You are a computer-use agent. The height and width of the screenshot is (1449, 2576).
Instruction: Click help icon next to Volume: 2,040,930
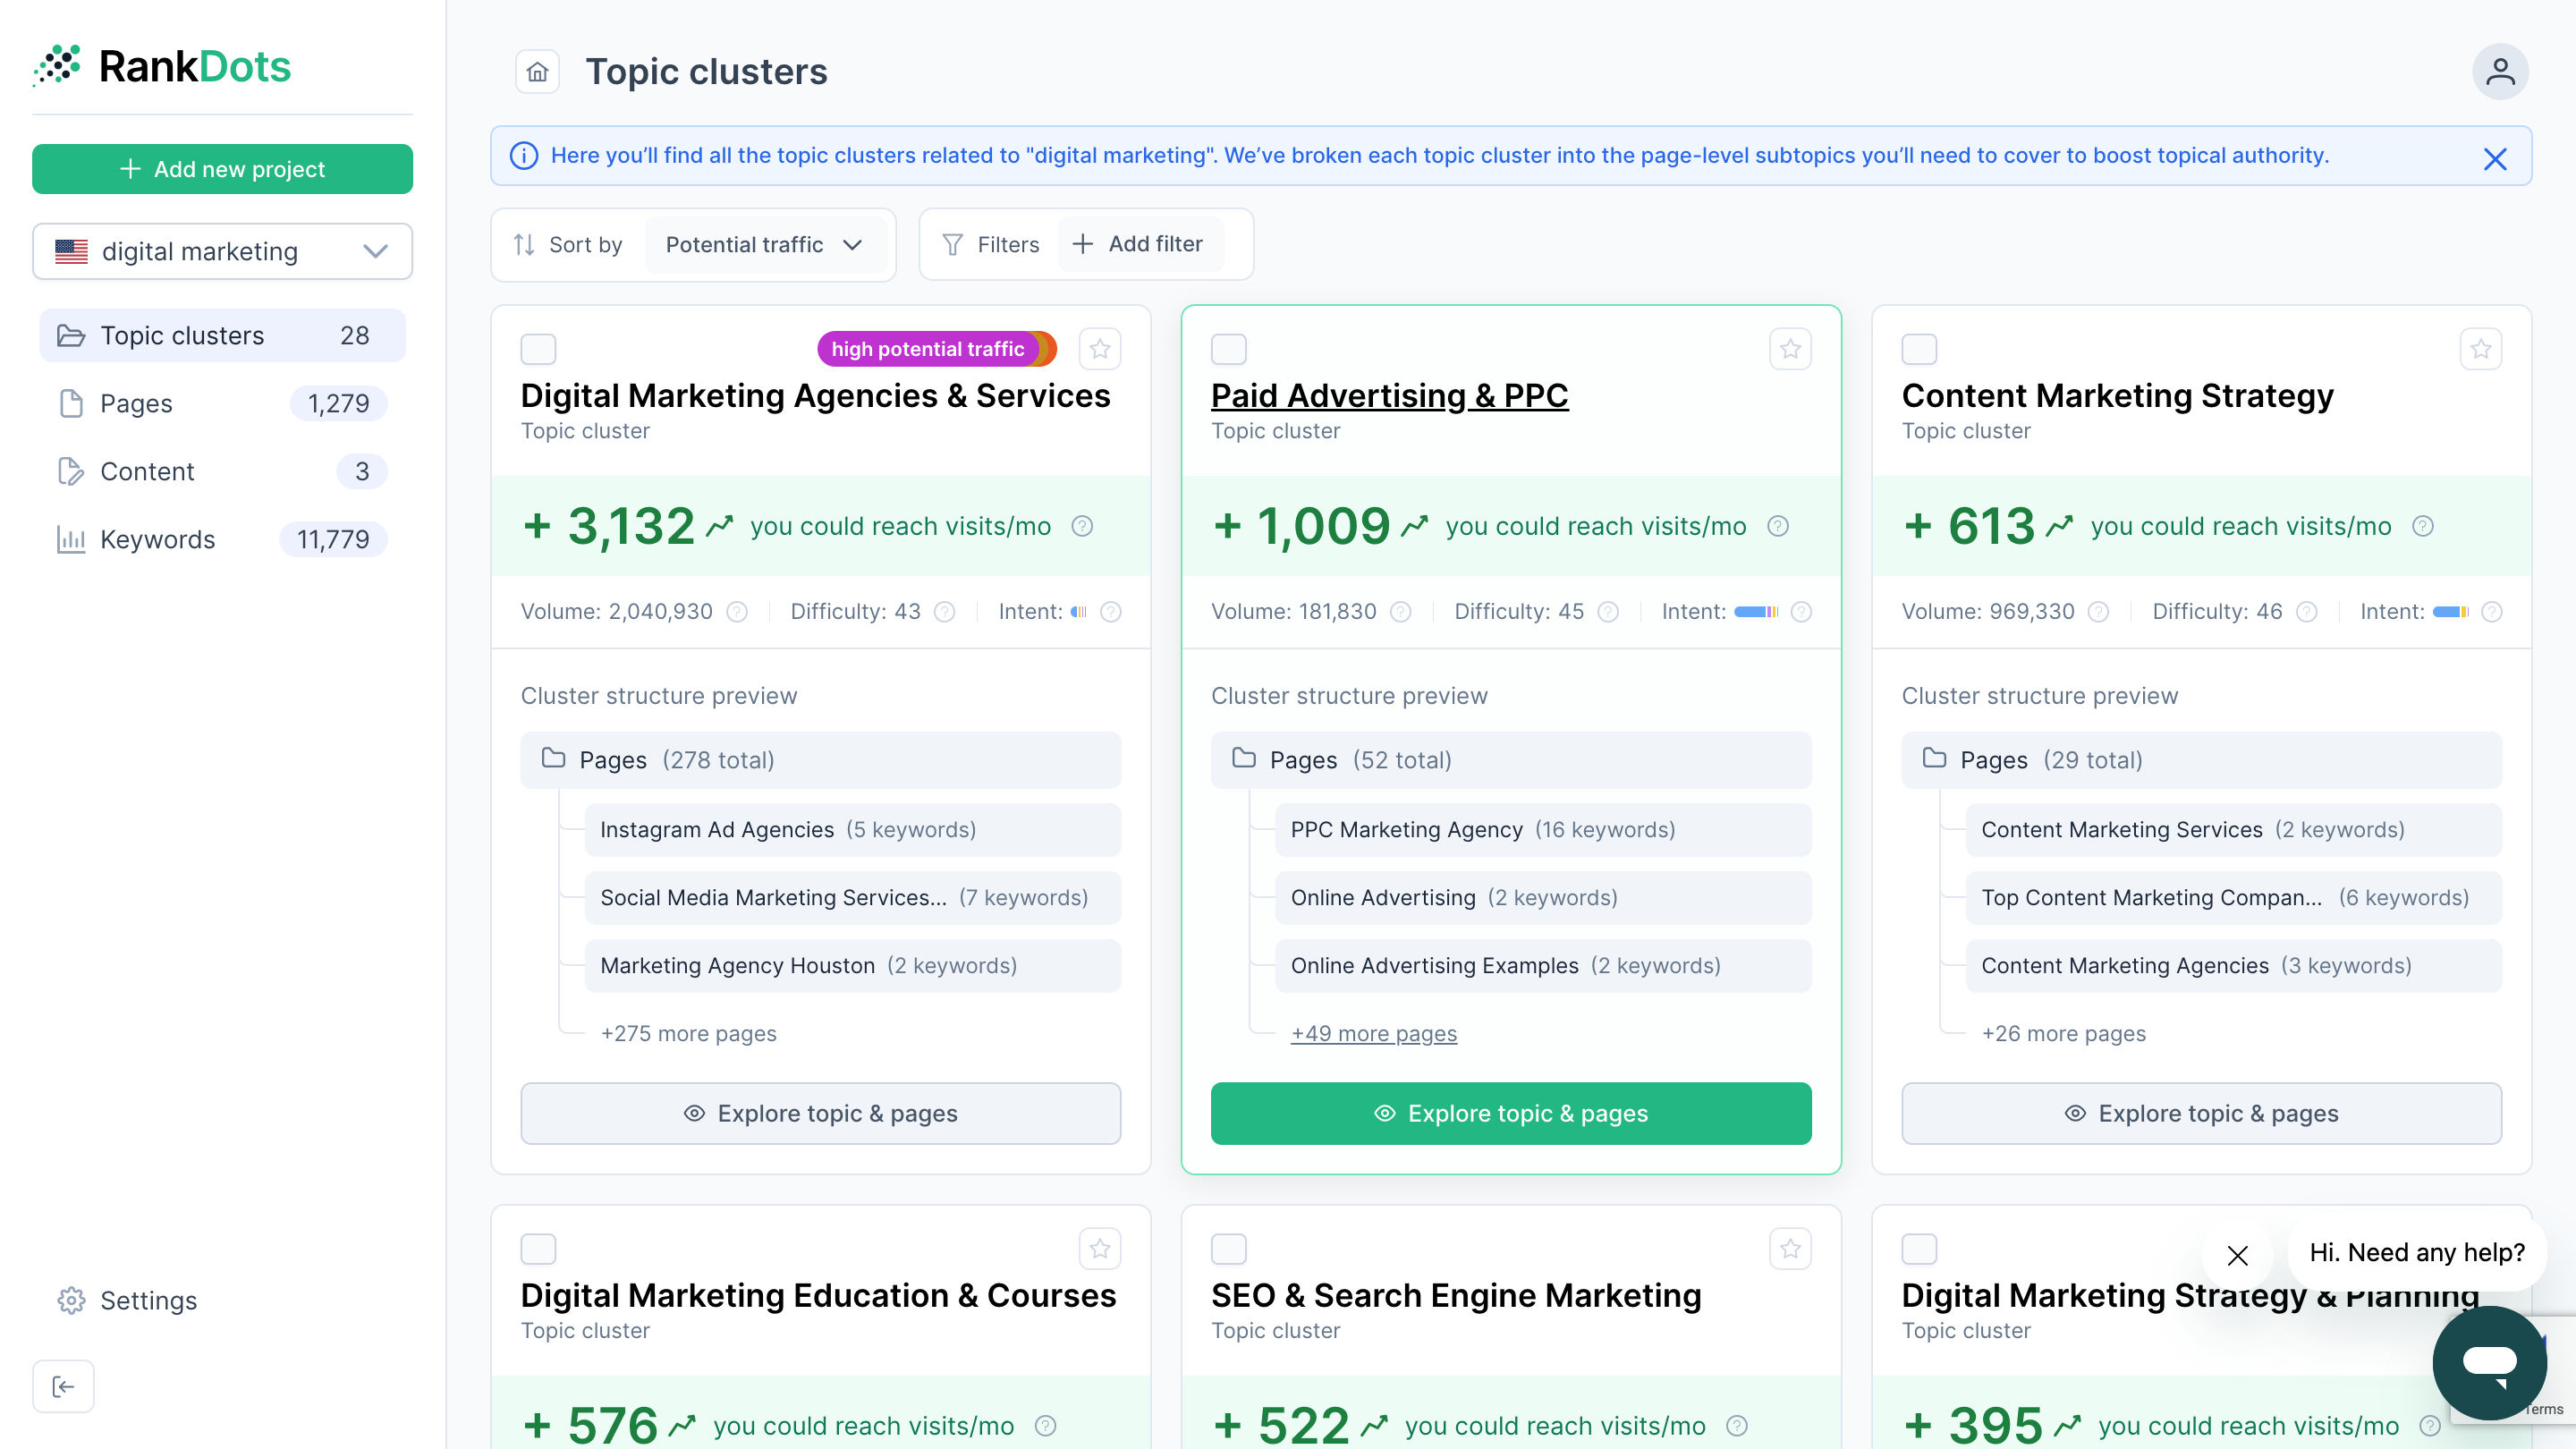pyautogui.click(x=737, y=612)
